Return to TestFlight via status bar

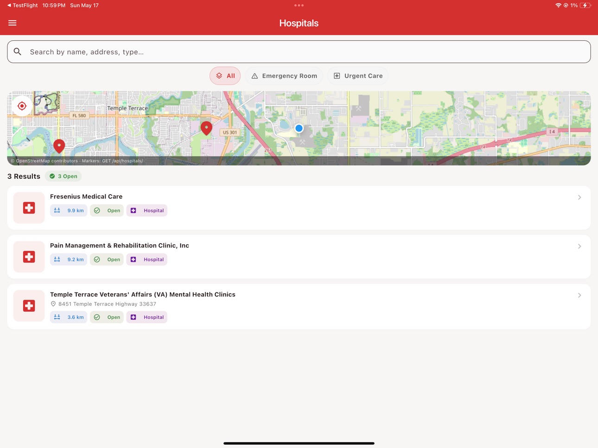pyautogui.click(x=22, y=6)
